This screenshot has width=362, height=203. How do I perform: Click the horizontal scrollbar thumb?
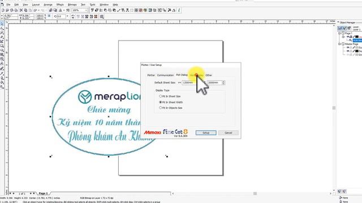tap(255, 193)
